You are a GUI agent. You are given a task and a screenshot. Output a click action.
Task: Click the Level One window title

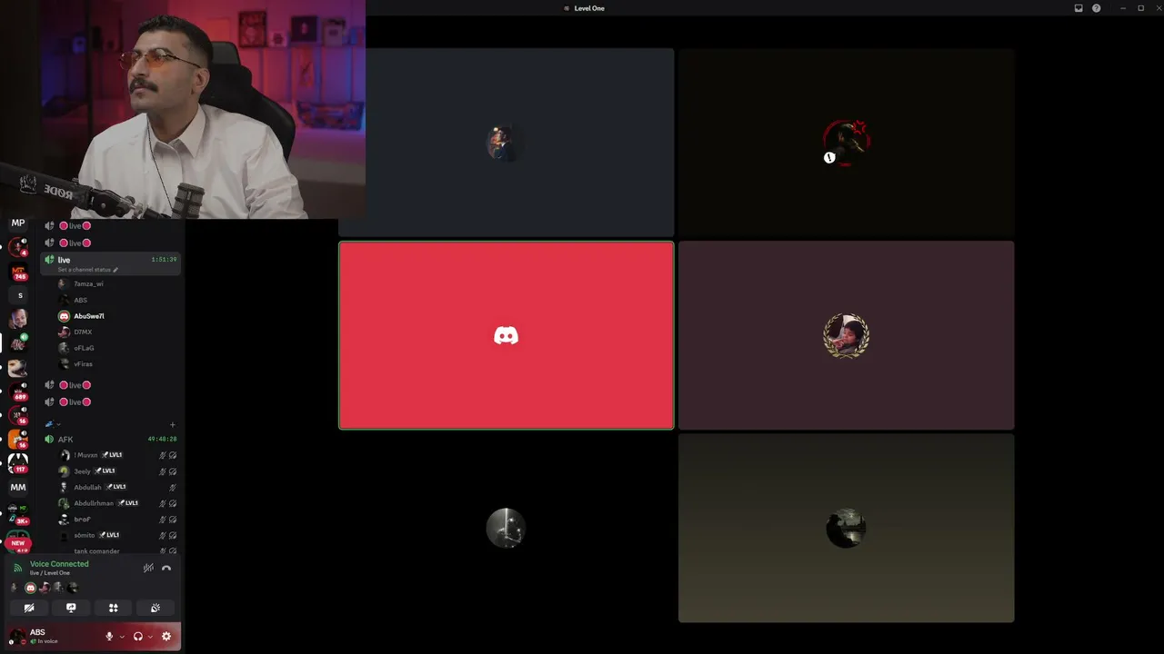[x=589, y=8]
